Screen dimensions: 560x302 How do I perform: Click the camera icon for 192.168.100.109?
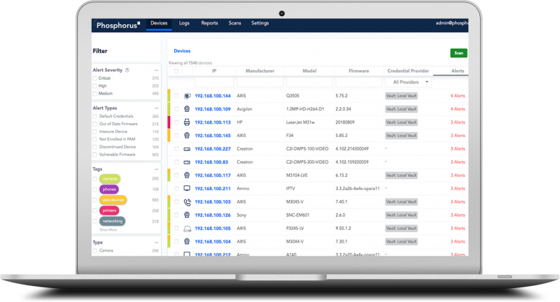coord(187,109)
